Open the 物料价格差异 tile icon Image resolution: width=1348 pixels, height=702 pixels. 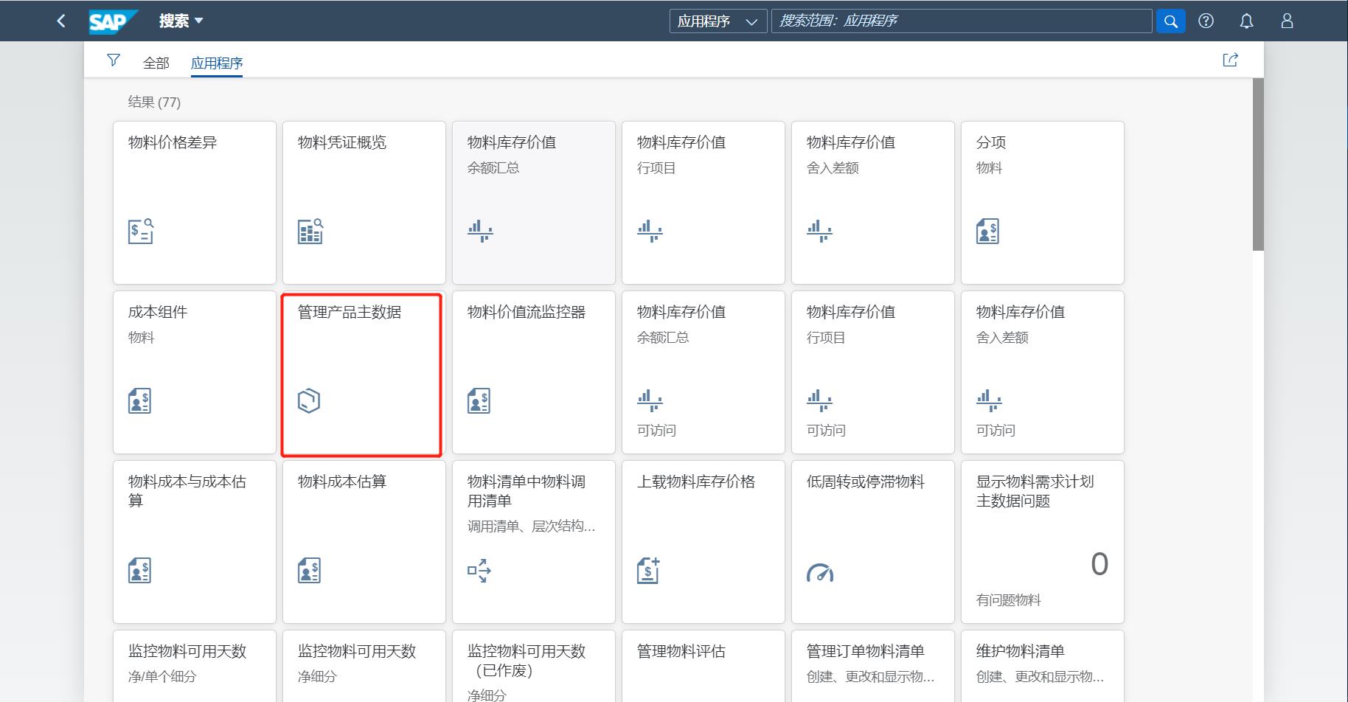click(x=139, y=231)
